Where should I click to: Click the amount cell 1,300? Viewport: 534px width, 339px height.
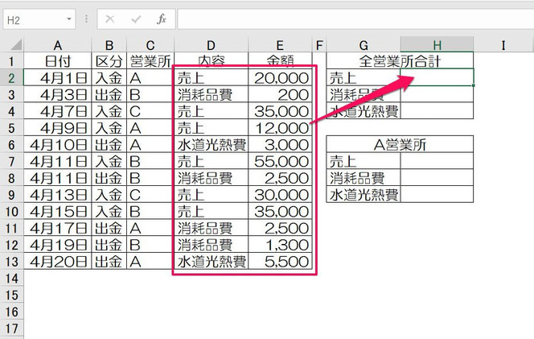[280, 245]
